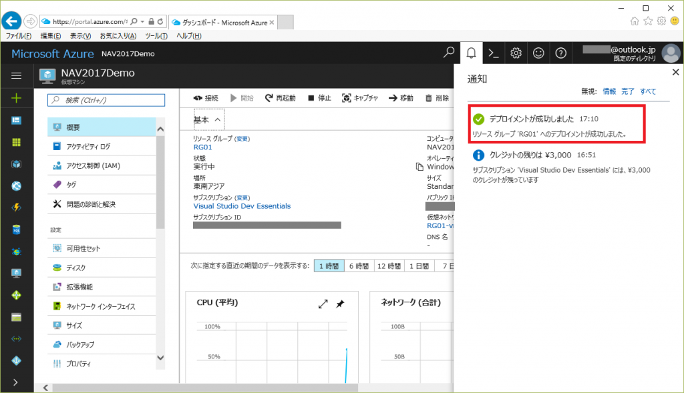Open アクセス制御 (IAM) in resource menu

point(102,165)
